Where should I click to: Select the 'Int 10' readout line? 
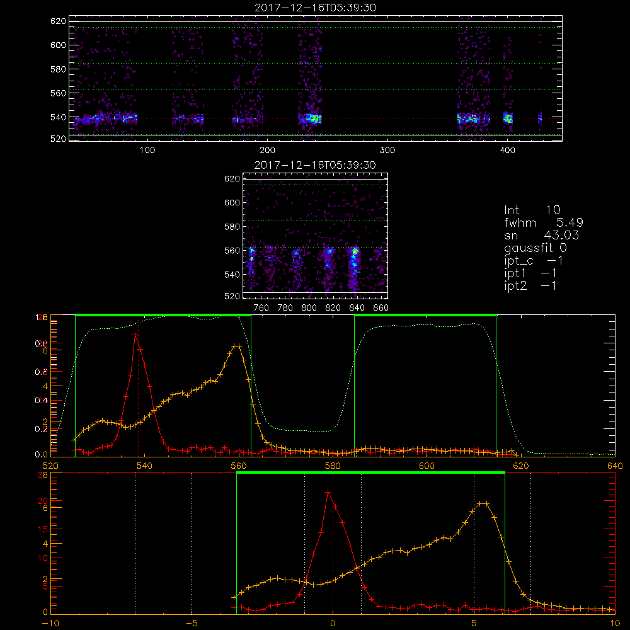tap(532, 210)
